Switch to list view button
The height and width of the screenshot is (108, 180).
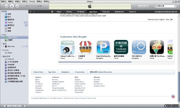139,6
